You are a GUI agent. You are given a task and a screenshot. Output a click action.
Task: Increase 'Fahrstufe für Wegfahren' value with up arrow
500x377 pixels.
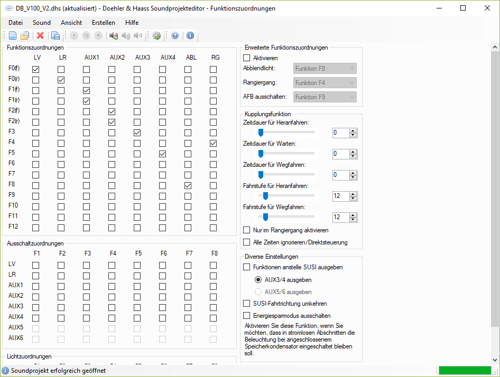353,215
